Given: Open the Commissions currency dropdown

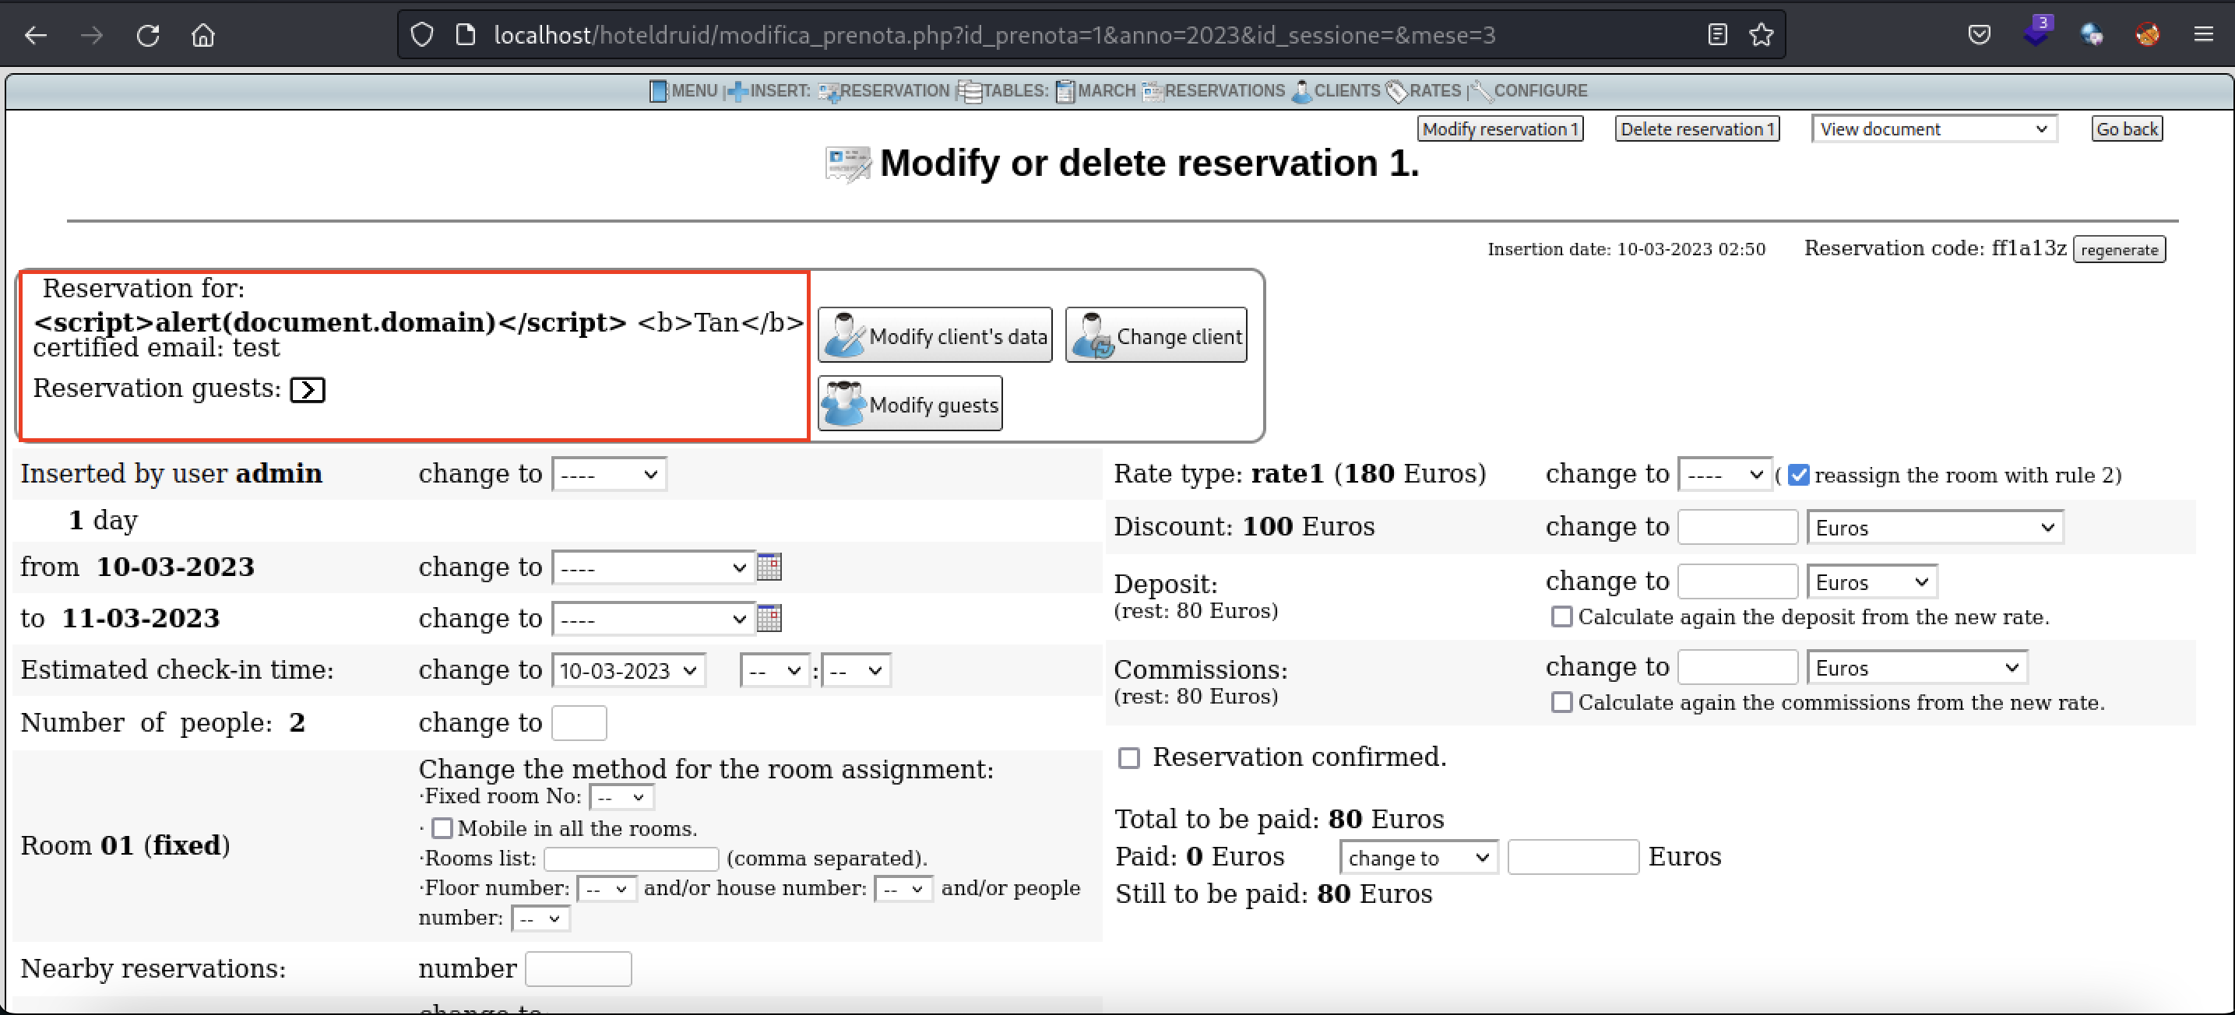Looking at the screenshot, I should pos(1916,667).
